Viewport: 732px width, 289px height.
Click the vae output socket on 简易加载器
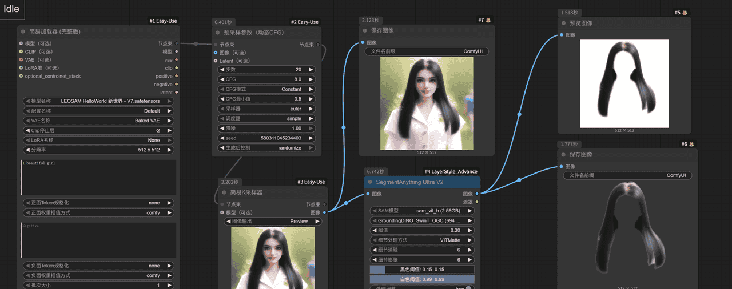tap(176, 59)
